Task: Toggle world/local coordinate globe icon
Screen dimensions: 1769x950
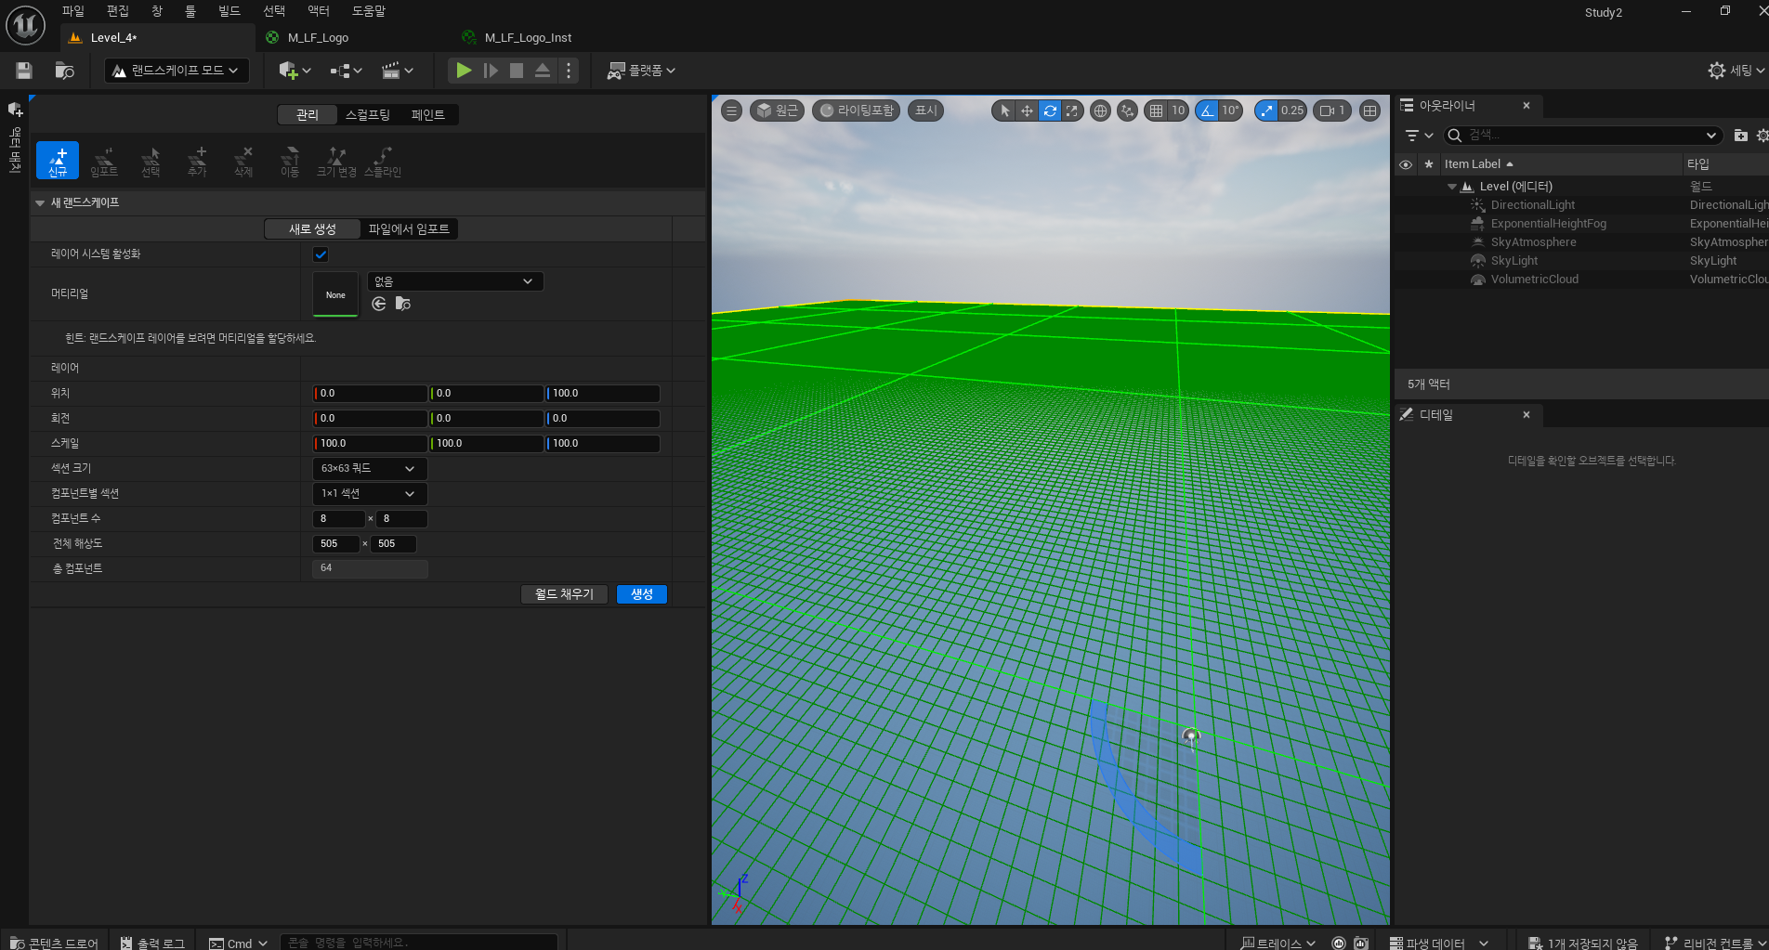Action: click(x=1100, y=111)
